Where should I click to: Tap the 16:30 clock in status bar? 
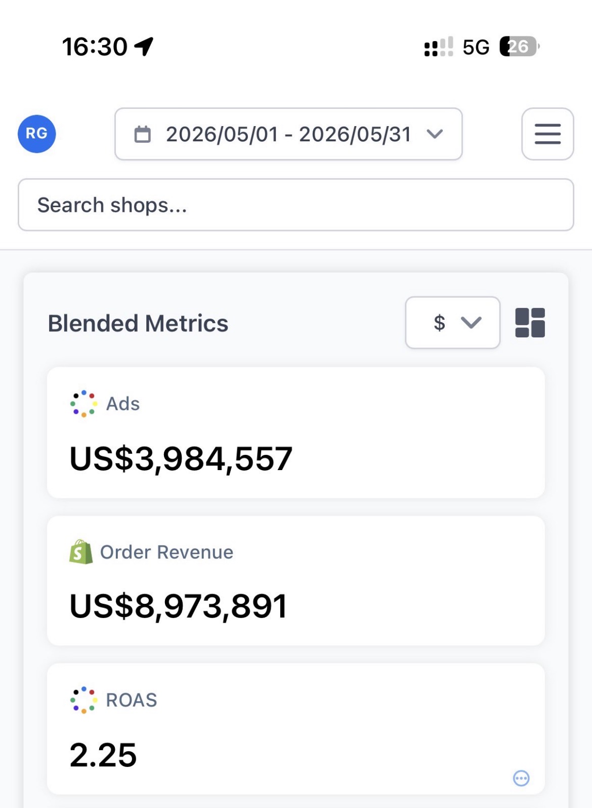pyautogui.click(x=95, y=47)
